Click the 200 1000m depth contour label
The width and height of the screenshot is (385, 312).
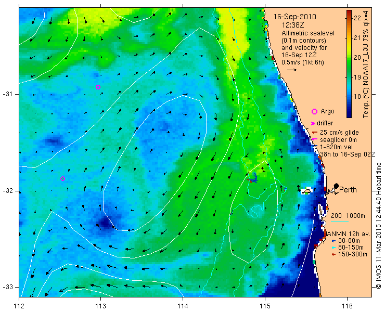[x=348, y=216]
